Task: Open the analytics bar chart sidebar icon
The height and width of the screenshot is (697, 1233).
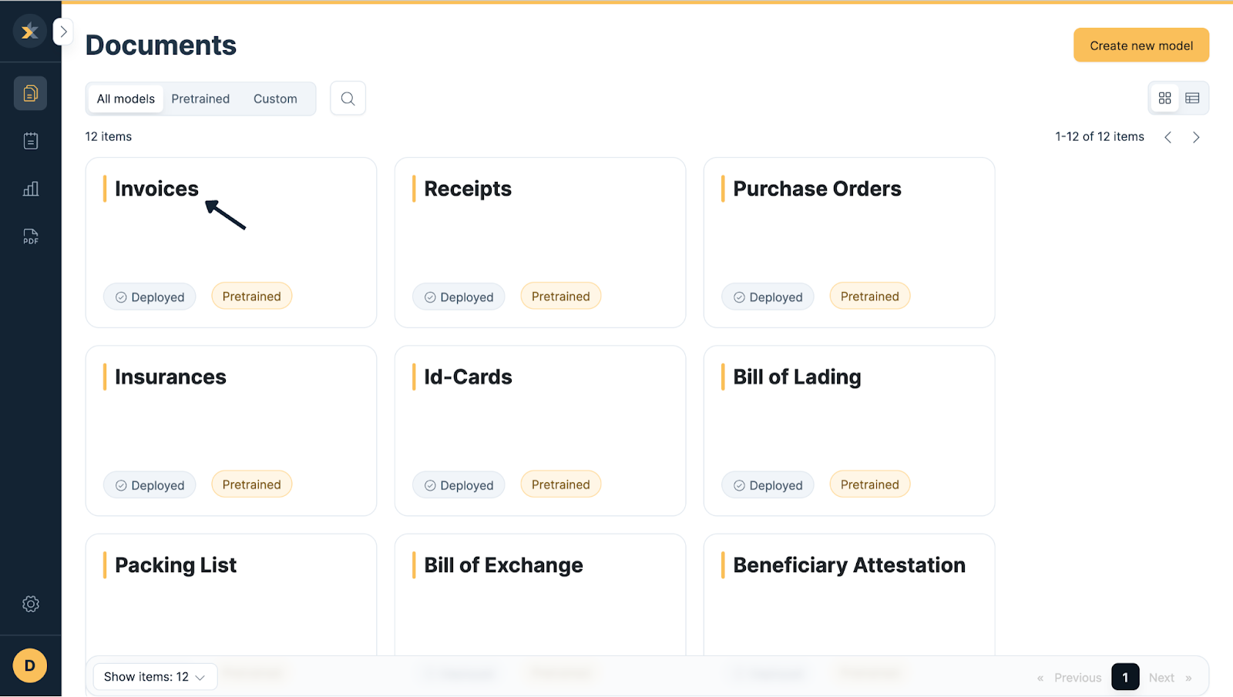Action: point(30,189)
